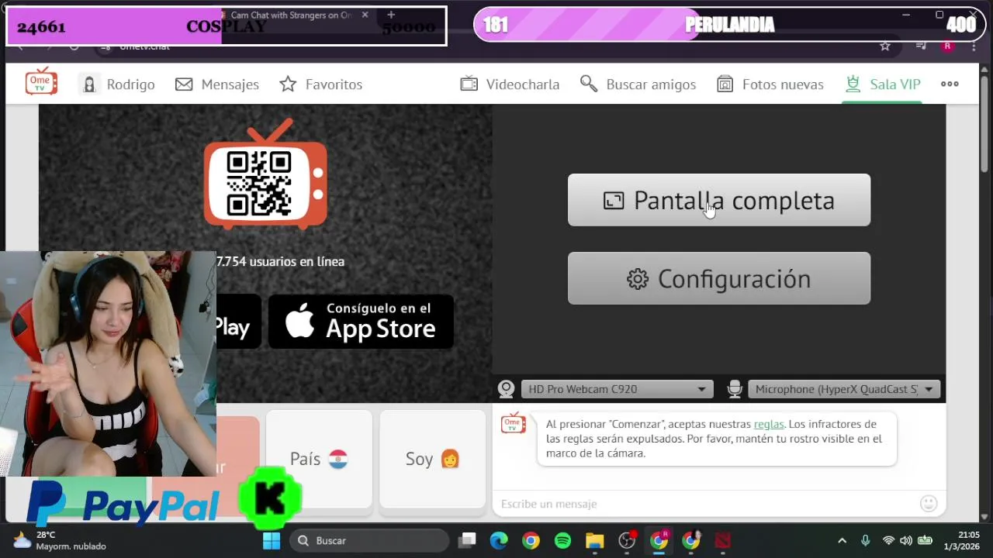Open the weather widget showing 28°C
Image resolution: width=993 pixels, height=558 pixels.
tap(59, 540)
